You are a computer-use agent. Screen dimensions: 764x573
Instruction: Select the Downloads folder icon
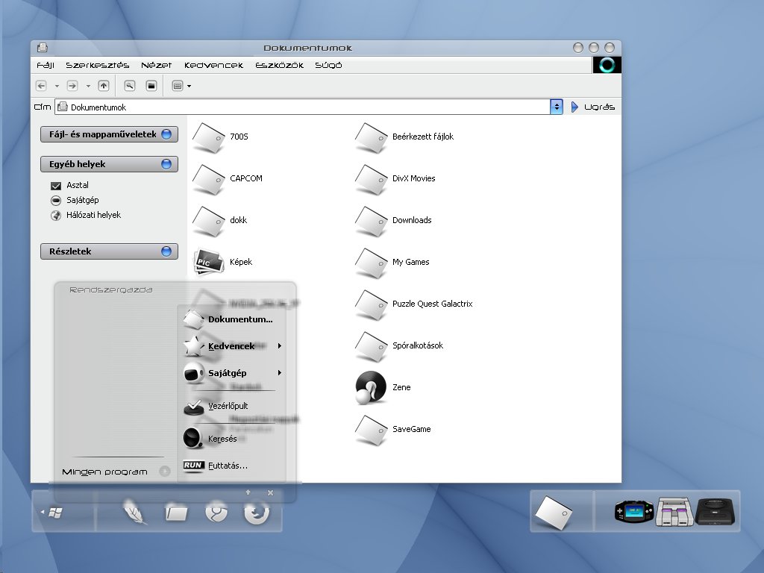(372, 221)
